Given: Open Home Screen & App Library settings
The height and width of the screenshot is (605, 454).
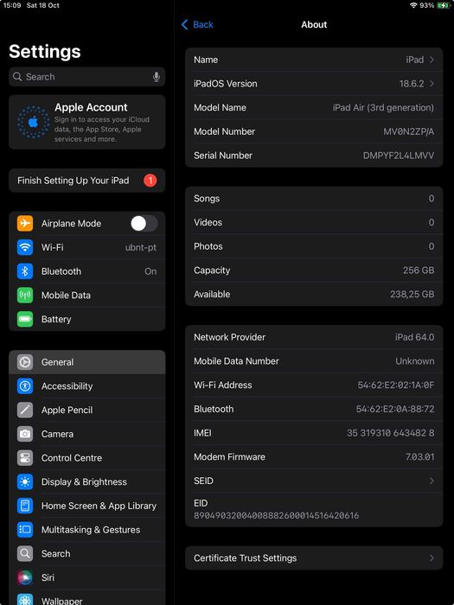Looking at the screenshot, I should (x=87, y=506).
